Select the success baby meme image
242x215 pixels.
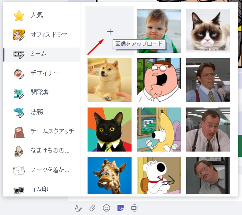pyautogui.click(x=159, y=31)
